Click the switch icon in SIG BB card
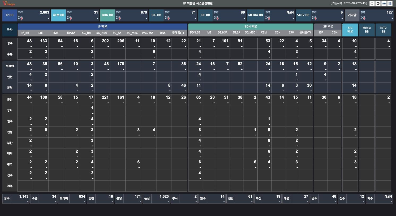Image resolution: width=396 pixels, height=216 pixels. point(167,12)
